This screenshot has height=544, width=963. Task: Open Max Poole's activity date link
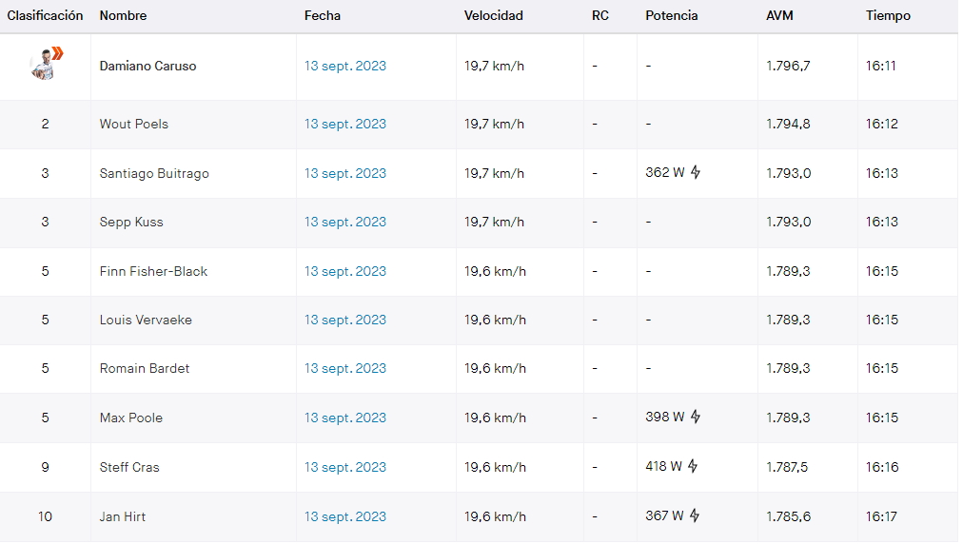345,418
